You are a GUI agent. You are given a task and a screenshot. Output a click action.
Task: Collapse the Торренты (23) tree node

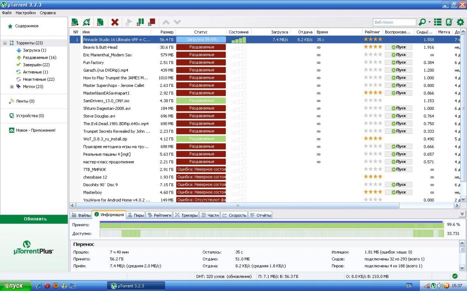[x=5, y=43]
